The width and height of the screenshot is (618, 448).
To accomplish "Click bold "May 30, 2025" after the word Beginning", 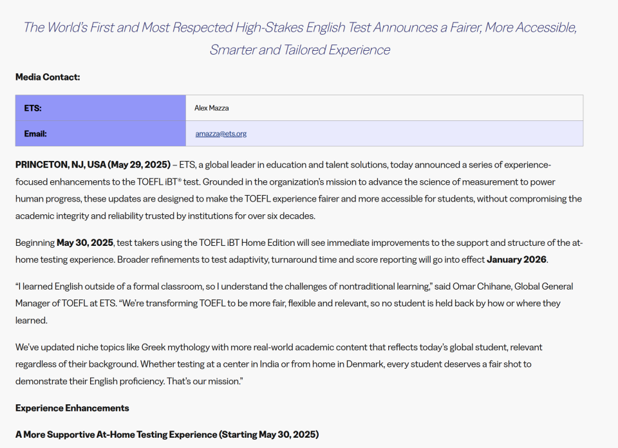I will (85, 243).
